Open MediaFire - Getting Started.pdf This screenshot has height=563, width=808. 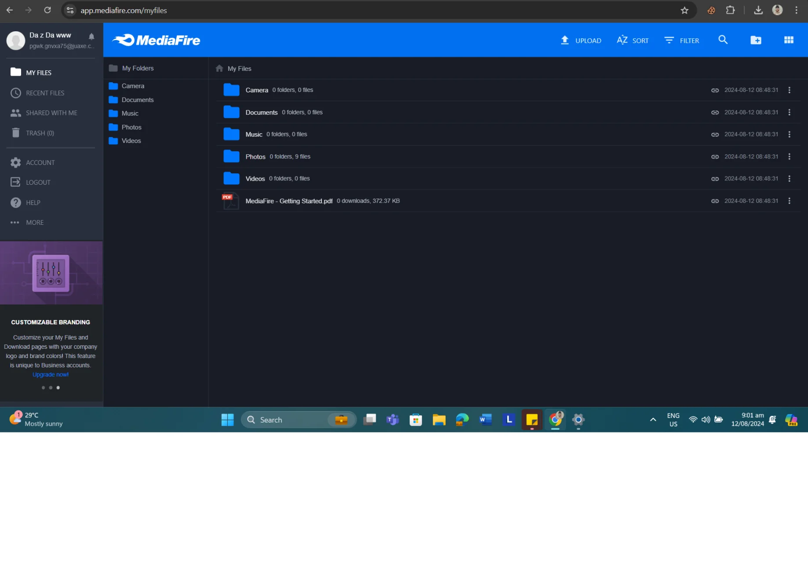(x=508, y=201)
